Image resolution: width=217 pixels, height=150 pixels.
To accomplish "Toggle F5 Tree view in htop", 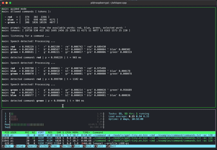I will [x=54, y=146].
